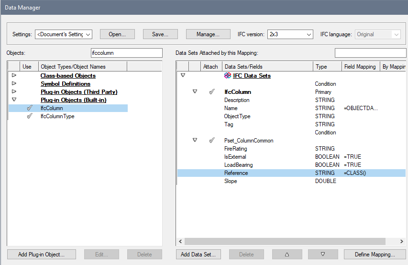Click the Objects search field
The image size is (408, 265).
[126, 53]
